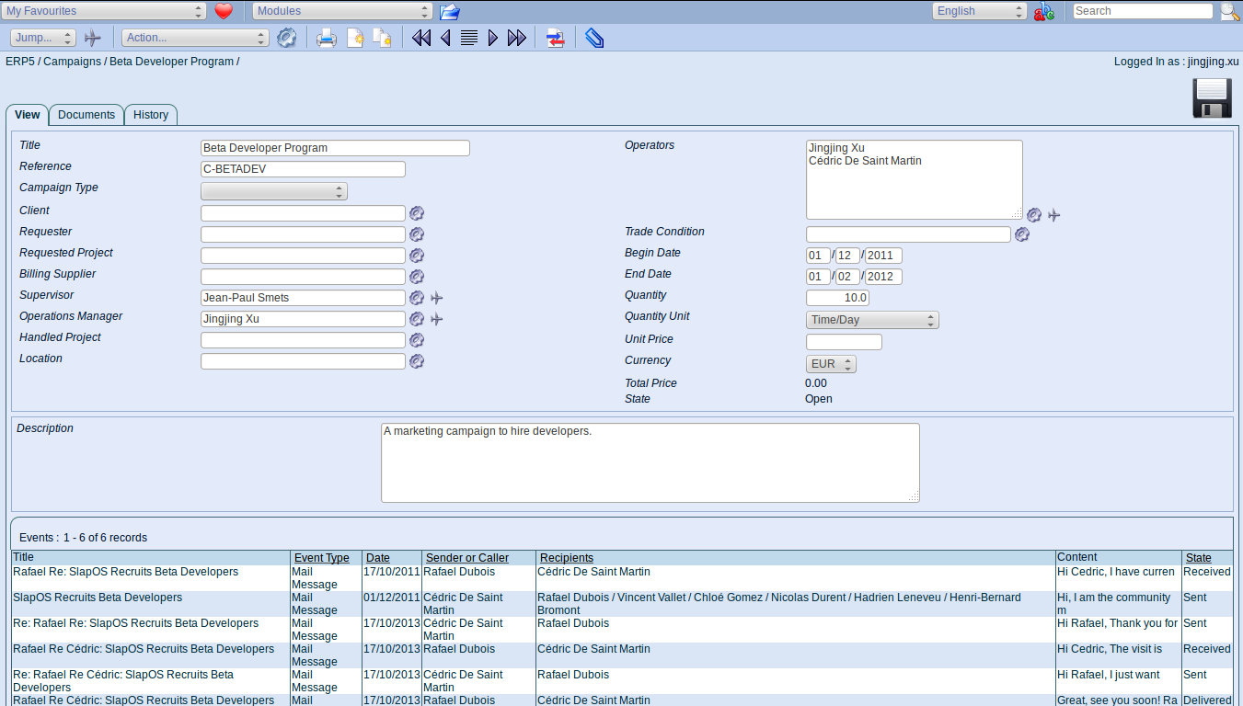Click the list view icon in the toolbar
Image resolution: width=1243 pixels, height=706 pixels.
coord(469,38)
